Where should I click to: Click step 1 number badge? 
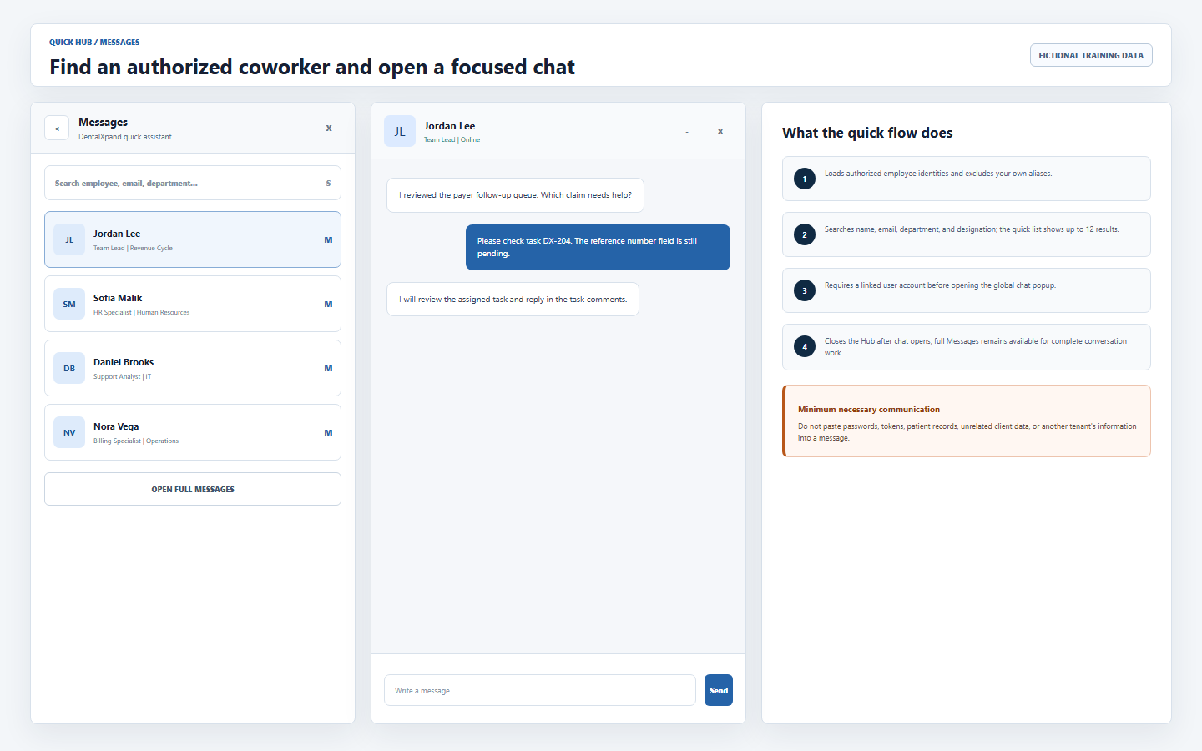point(805,179)
